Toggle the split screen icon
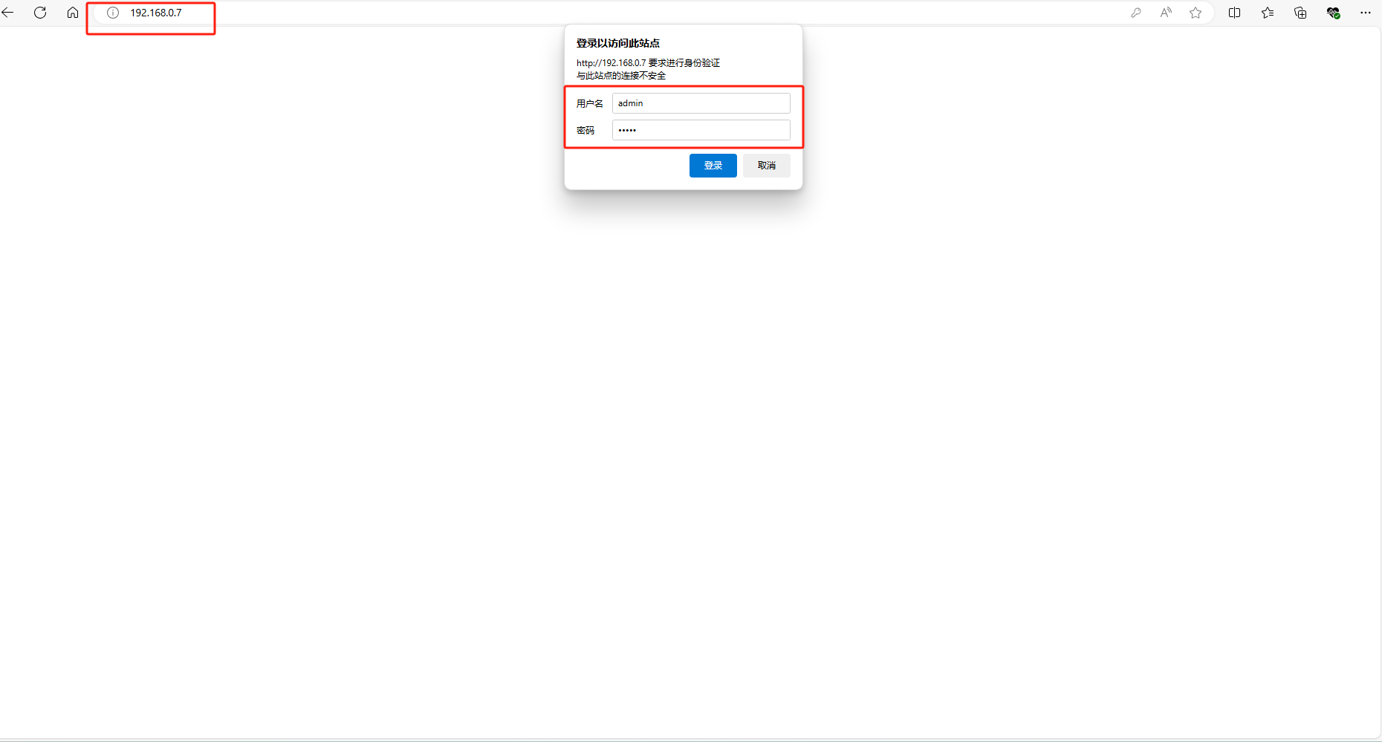 click(x=1235, y=13)
